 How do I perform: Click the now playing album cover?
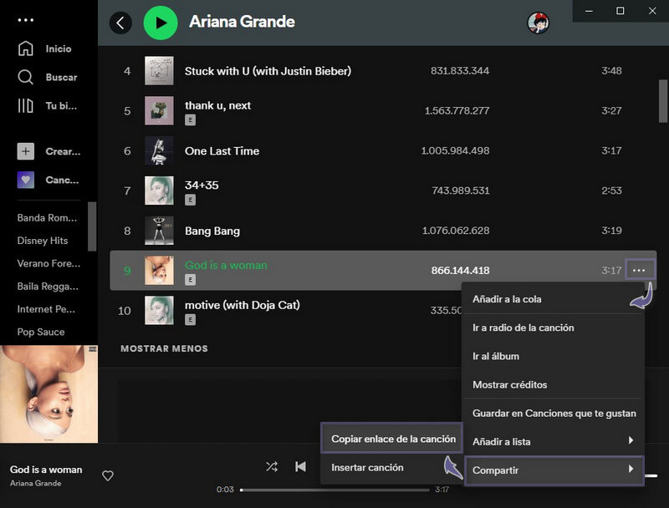(49, 394)
